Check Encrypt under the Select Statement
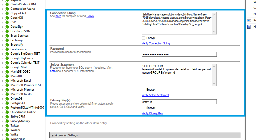 point(143,90)
